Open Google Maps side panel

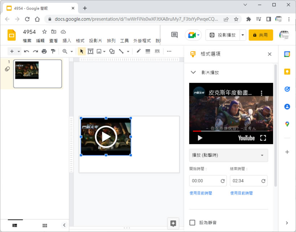coord(287,124)
